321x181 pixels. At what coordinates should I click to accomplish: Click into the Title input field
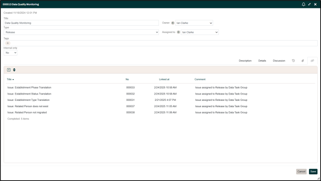tap(81, 23)
